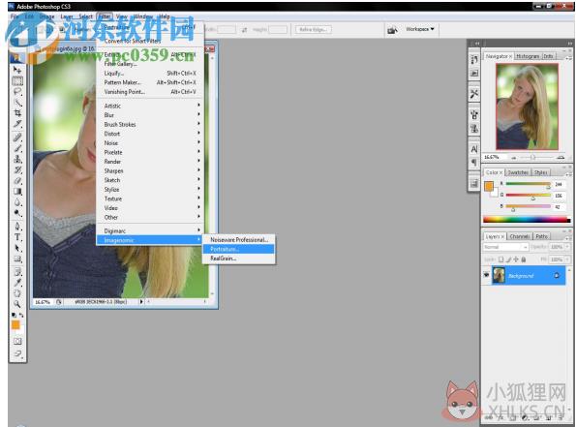Select the Move tool
Screen dimensions: 576x427
click(17, 70)
